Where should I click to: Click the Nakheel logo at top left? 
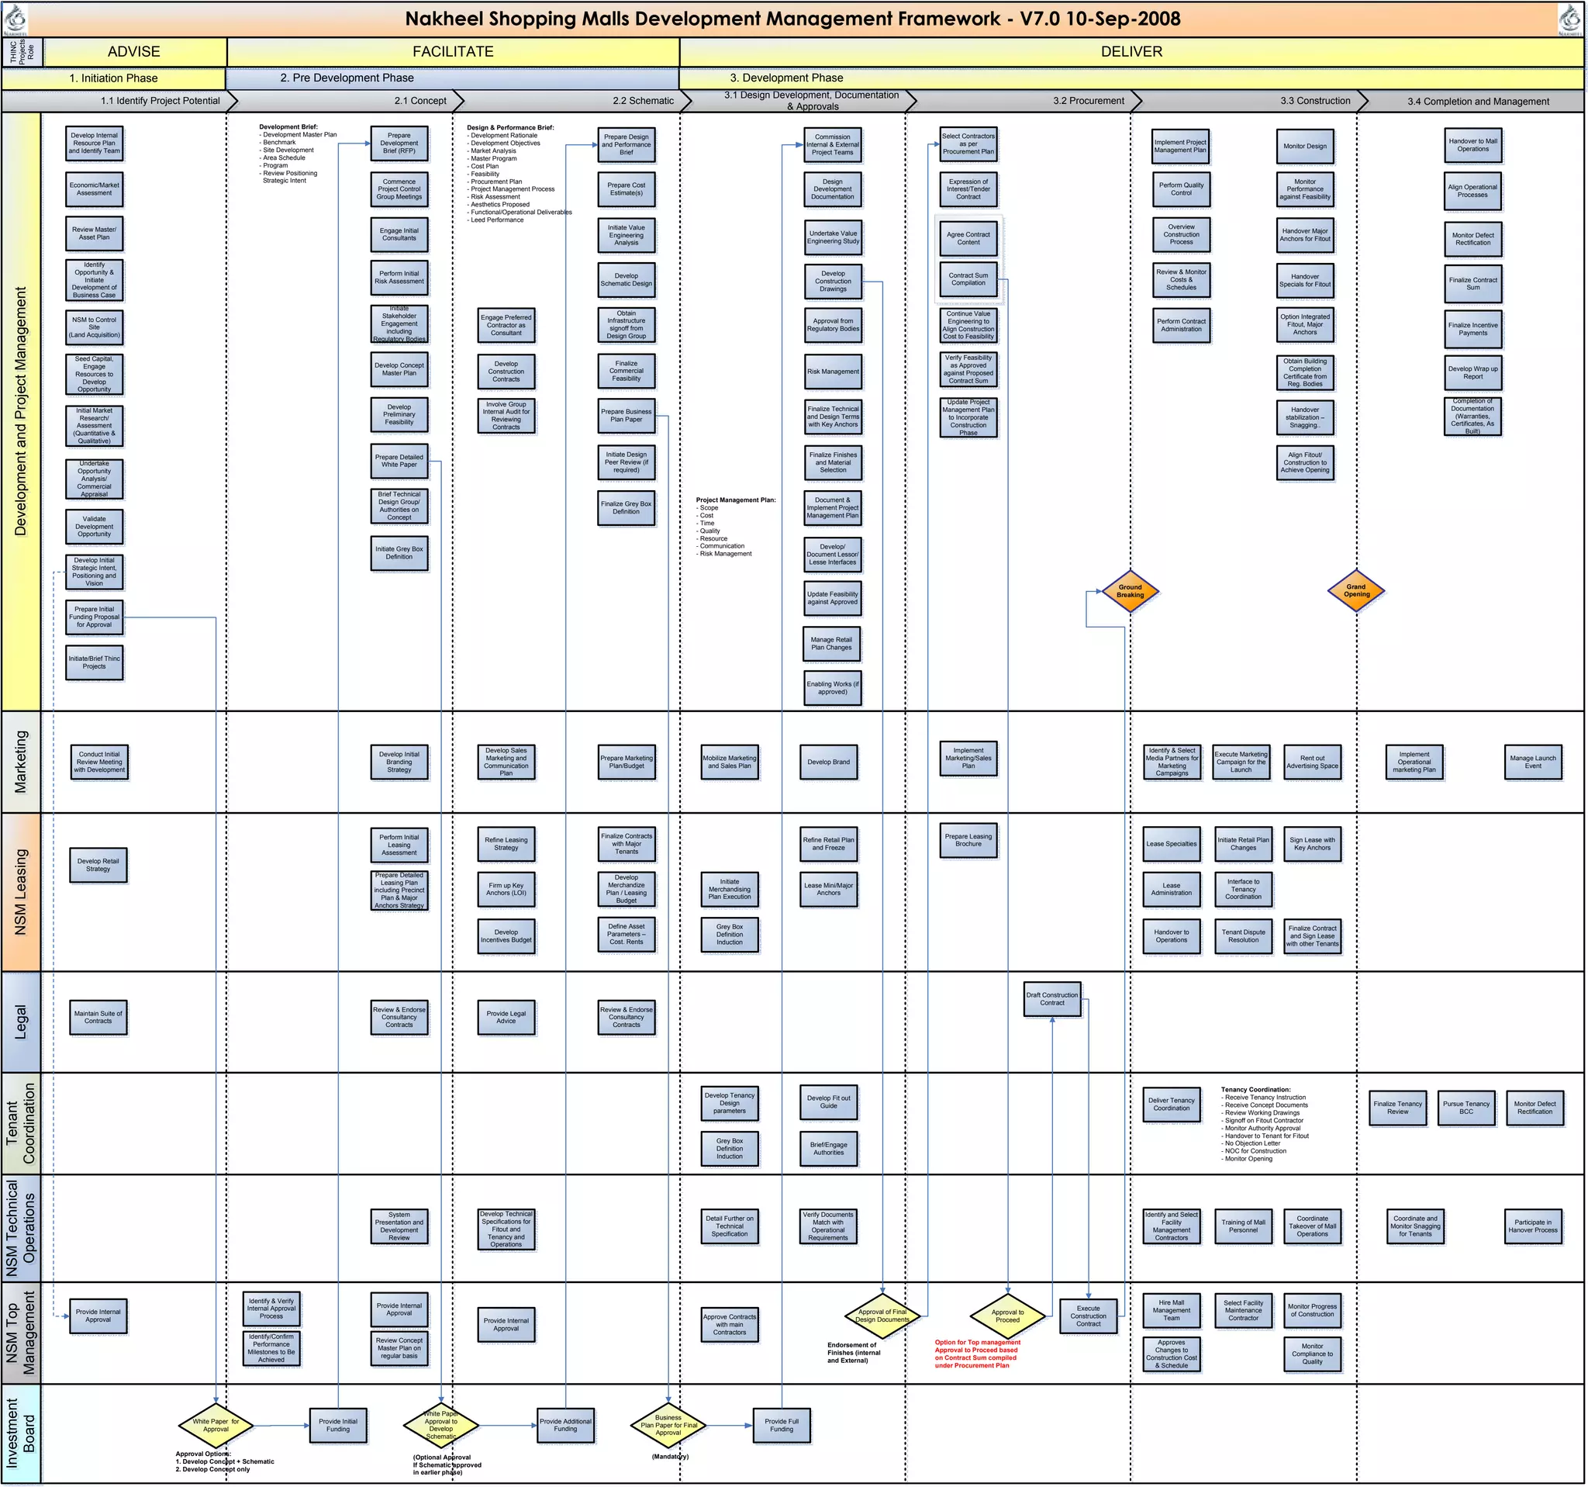(x=16, y=19)
